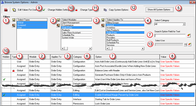This screenshot has width=196, height=106.
Task: Select Providers in Applies To list
Action: (x=125, y=37)
